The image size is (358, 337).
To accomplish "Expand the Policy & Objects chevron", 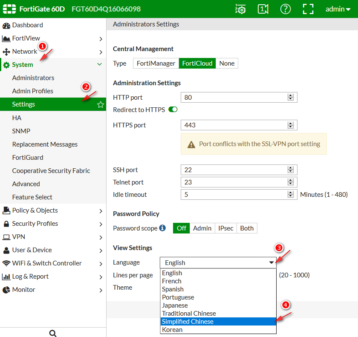I will 101,211.
